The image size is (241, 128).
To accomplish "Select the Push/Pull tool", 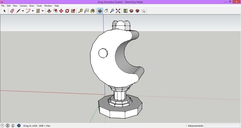I will coord(49,11).
